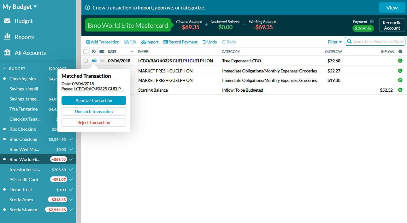
Task: Click Record Payment in the toolbar
Action: pos(180,42)
